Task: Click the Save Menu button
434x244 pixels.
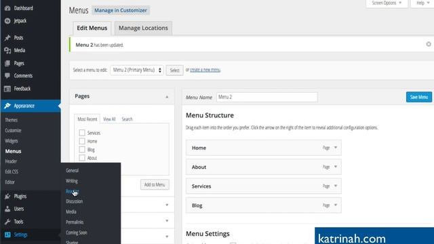Action: [419, 97]
